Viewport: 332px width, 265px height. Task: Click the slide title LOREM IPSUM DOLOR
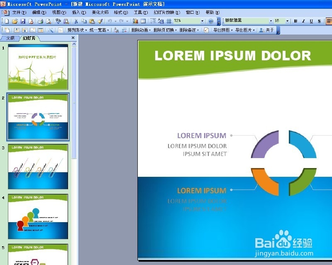pos(233,56)
